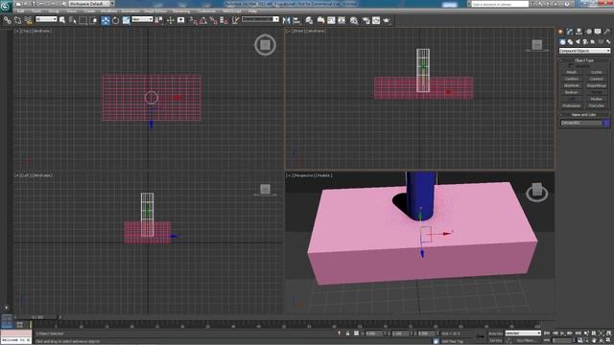Click the Rectangular Selection Region icon

(x=83, y=20)
